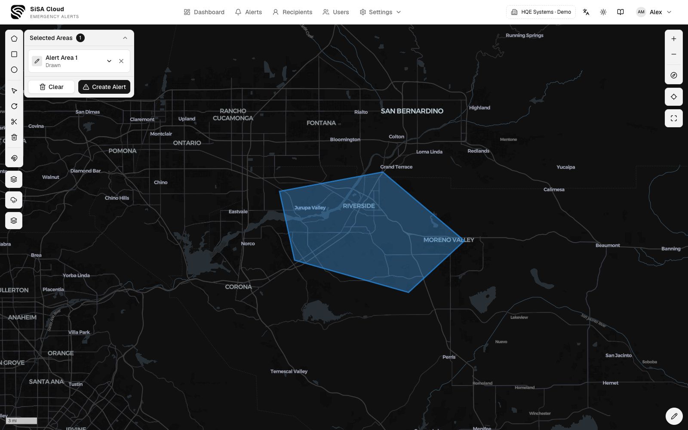
Task: Locate my current position on map
Action: [x=674, y=97]
